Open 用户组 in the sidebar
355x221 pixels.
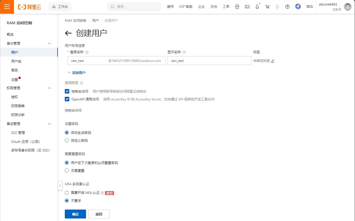tap(16, 61)
